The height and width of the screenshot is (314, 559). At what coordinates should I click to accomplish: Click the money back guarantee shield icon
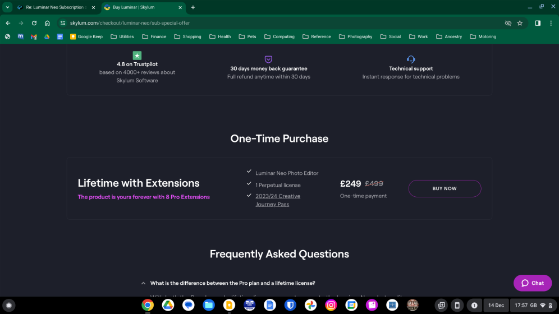(x=268, y=59)
